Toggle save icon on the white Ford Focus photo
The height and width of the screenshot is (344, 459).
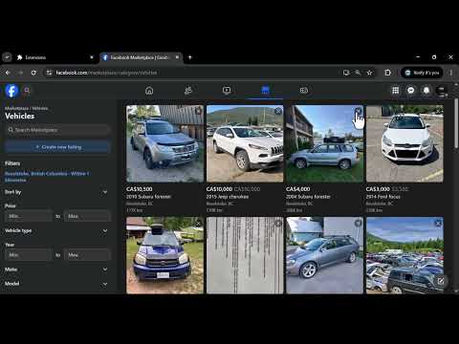pos(438,111)
